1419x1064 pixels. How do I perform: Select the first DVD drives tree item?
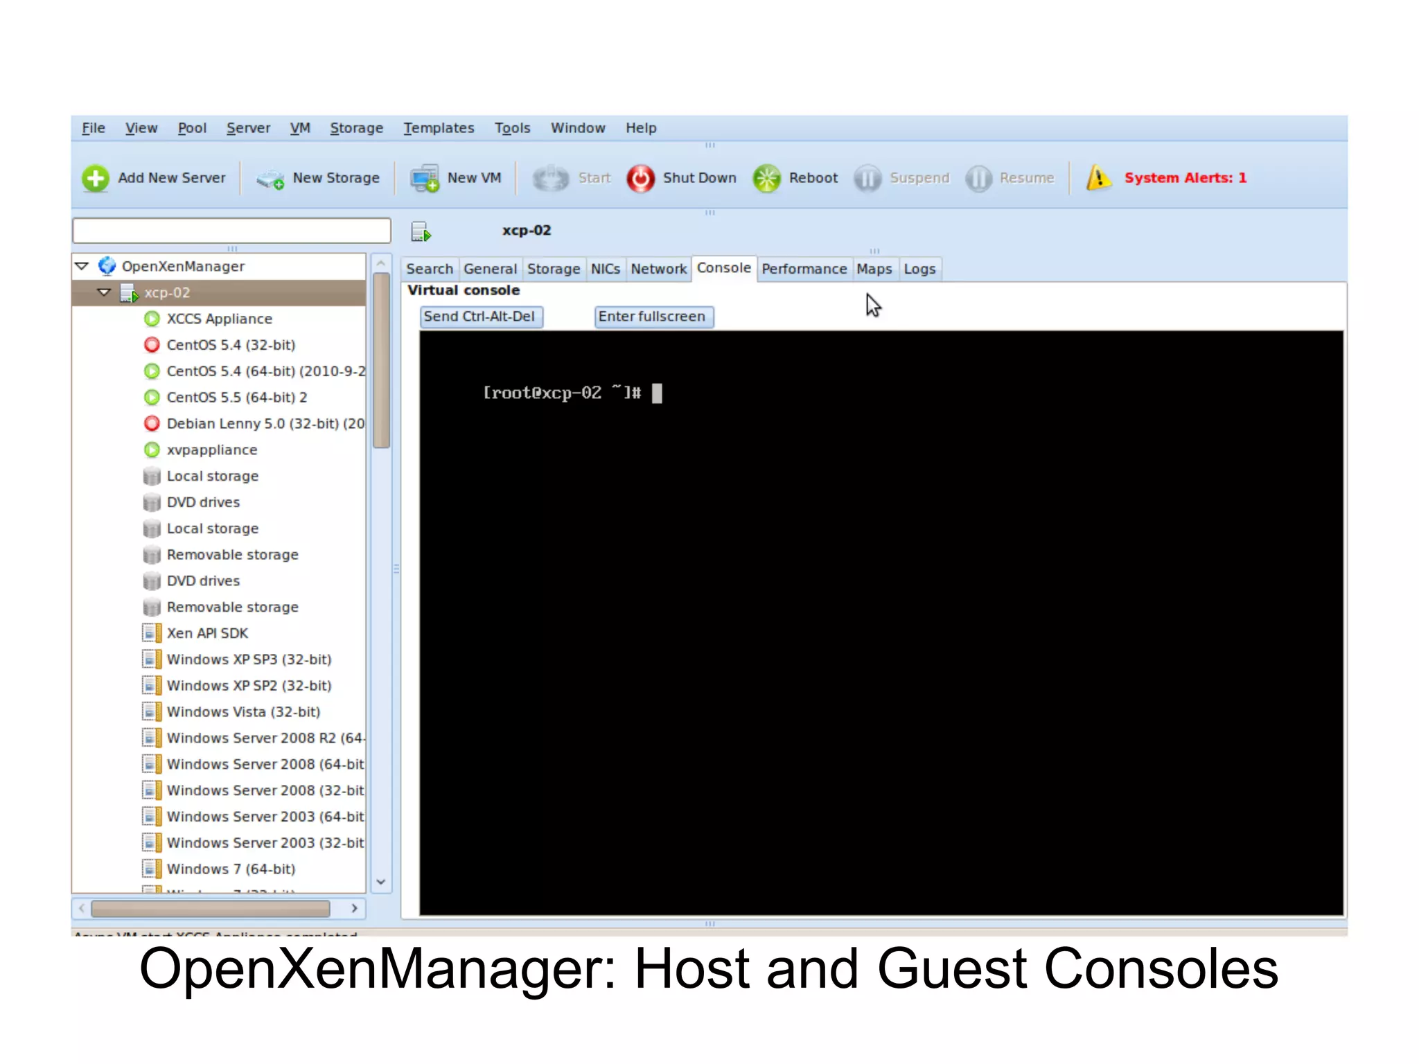203,502
